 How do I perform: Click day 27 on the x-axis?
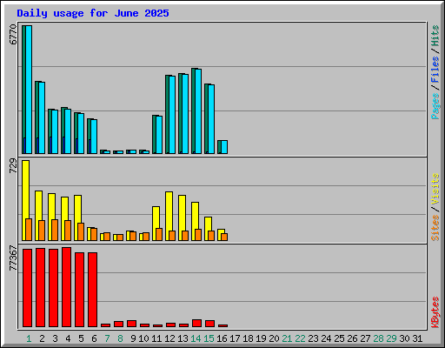365,338
